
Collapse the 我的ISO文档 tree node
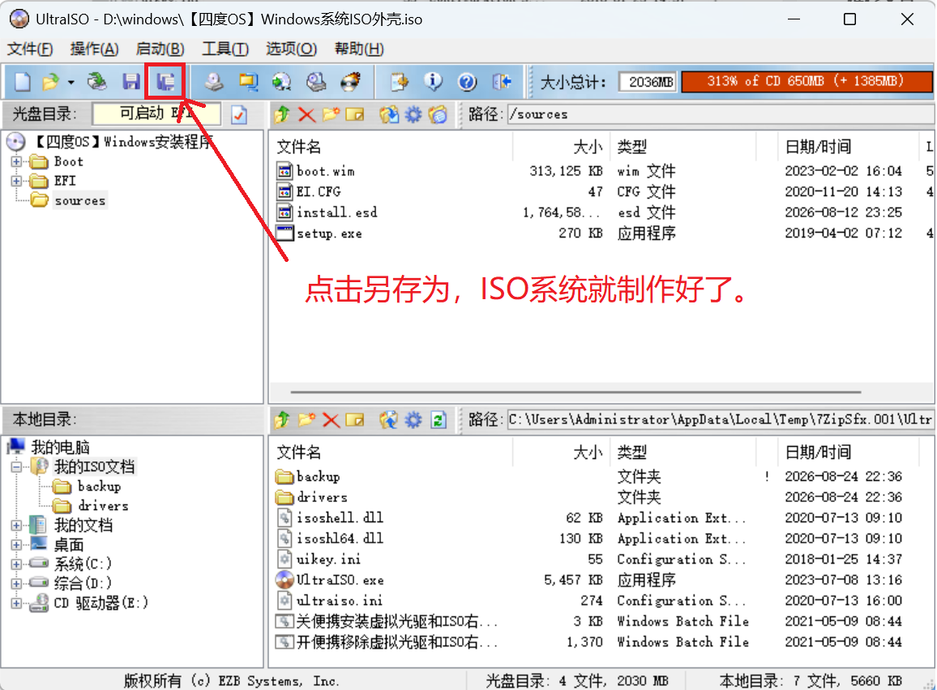(16, 466)
